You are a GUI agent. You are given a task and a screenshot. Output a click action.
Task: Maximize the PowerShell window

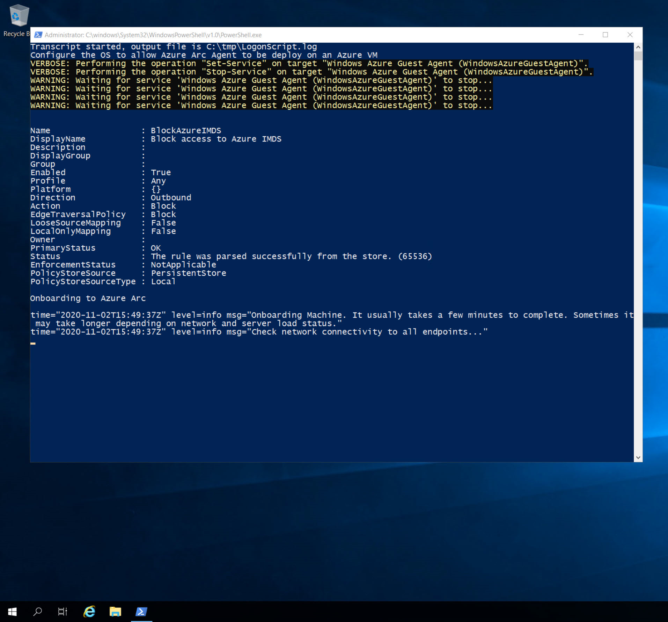click(x=605, y=35)
